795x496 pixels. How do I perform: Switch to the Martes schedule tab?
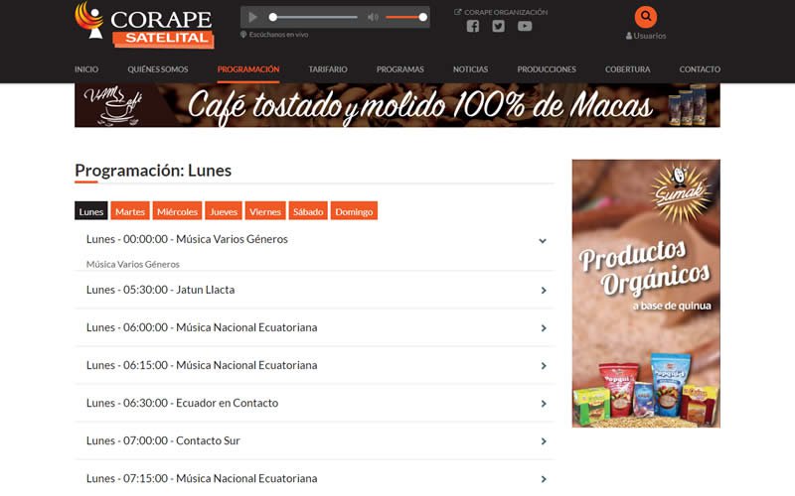click(x=130, y=211)
